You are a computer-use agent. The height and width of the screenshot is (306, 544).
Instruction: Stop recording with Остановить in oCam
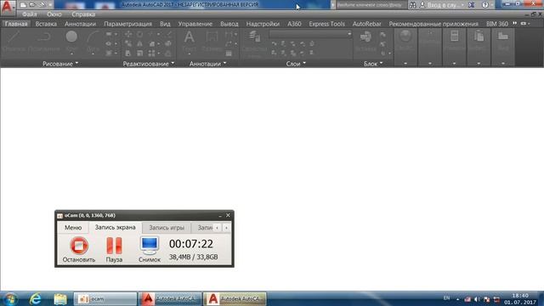[79, 249]
